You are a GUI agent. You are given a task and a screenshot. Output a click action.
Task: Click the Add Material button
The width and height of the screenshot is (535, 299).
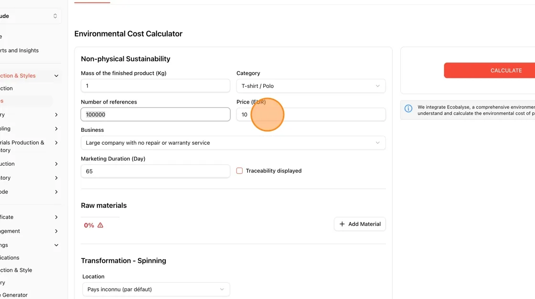click(360, 224)
